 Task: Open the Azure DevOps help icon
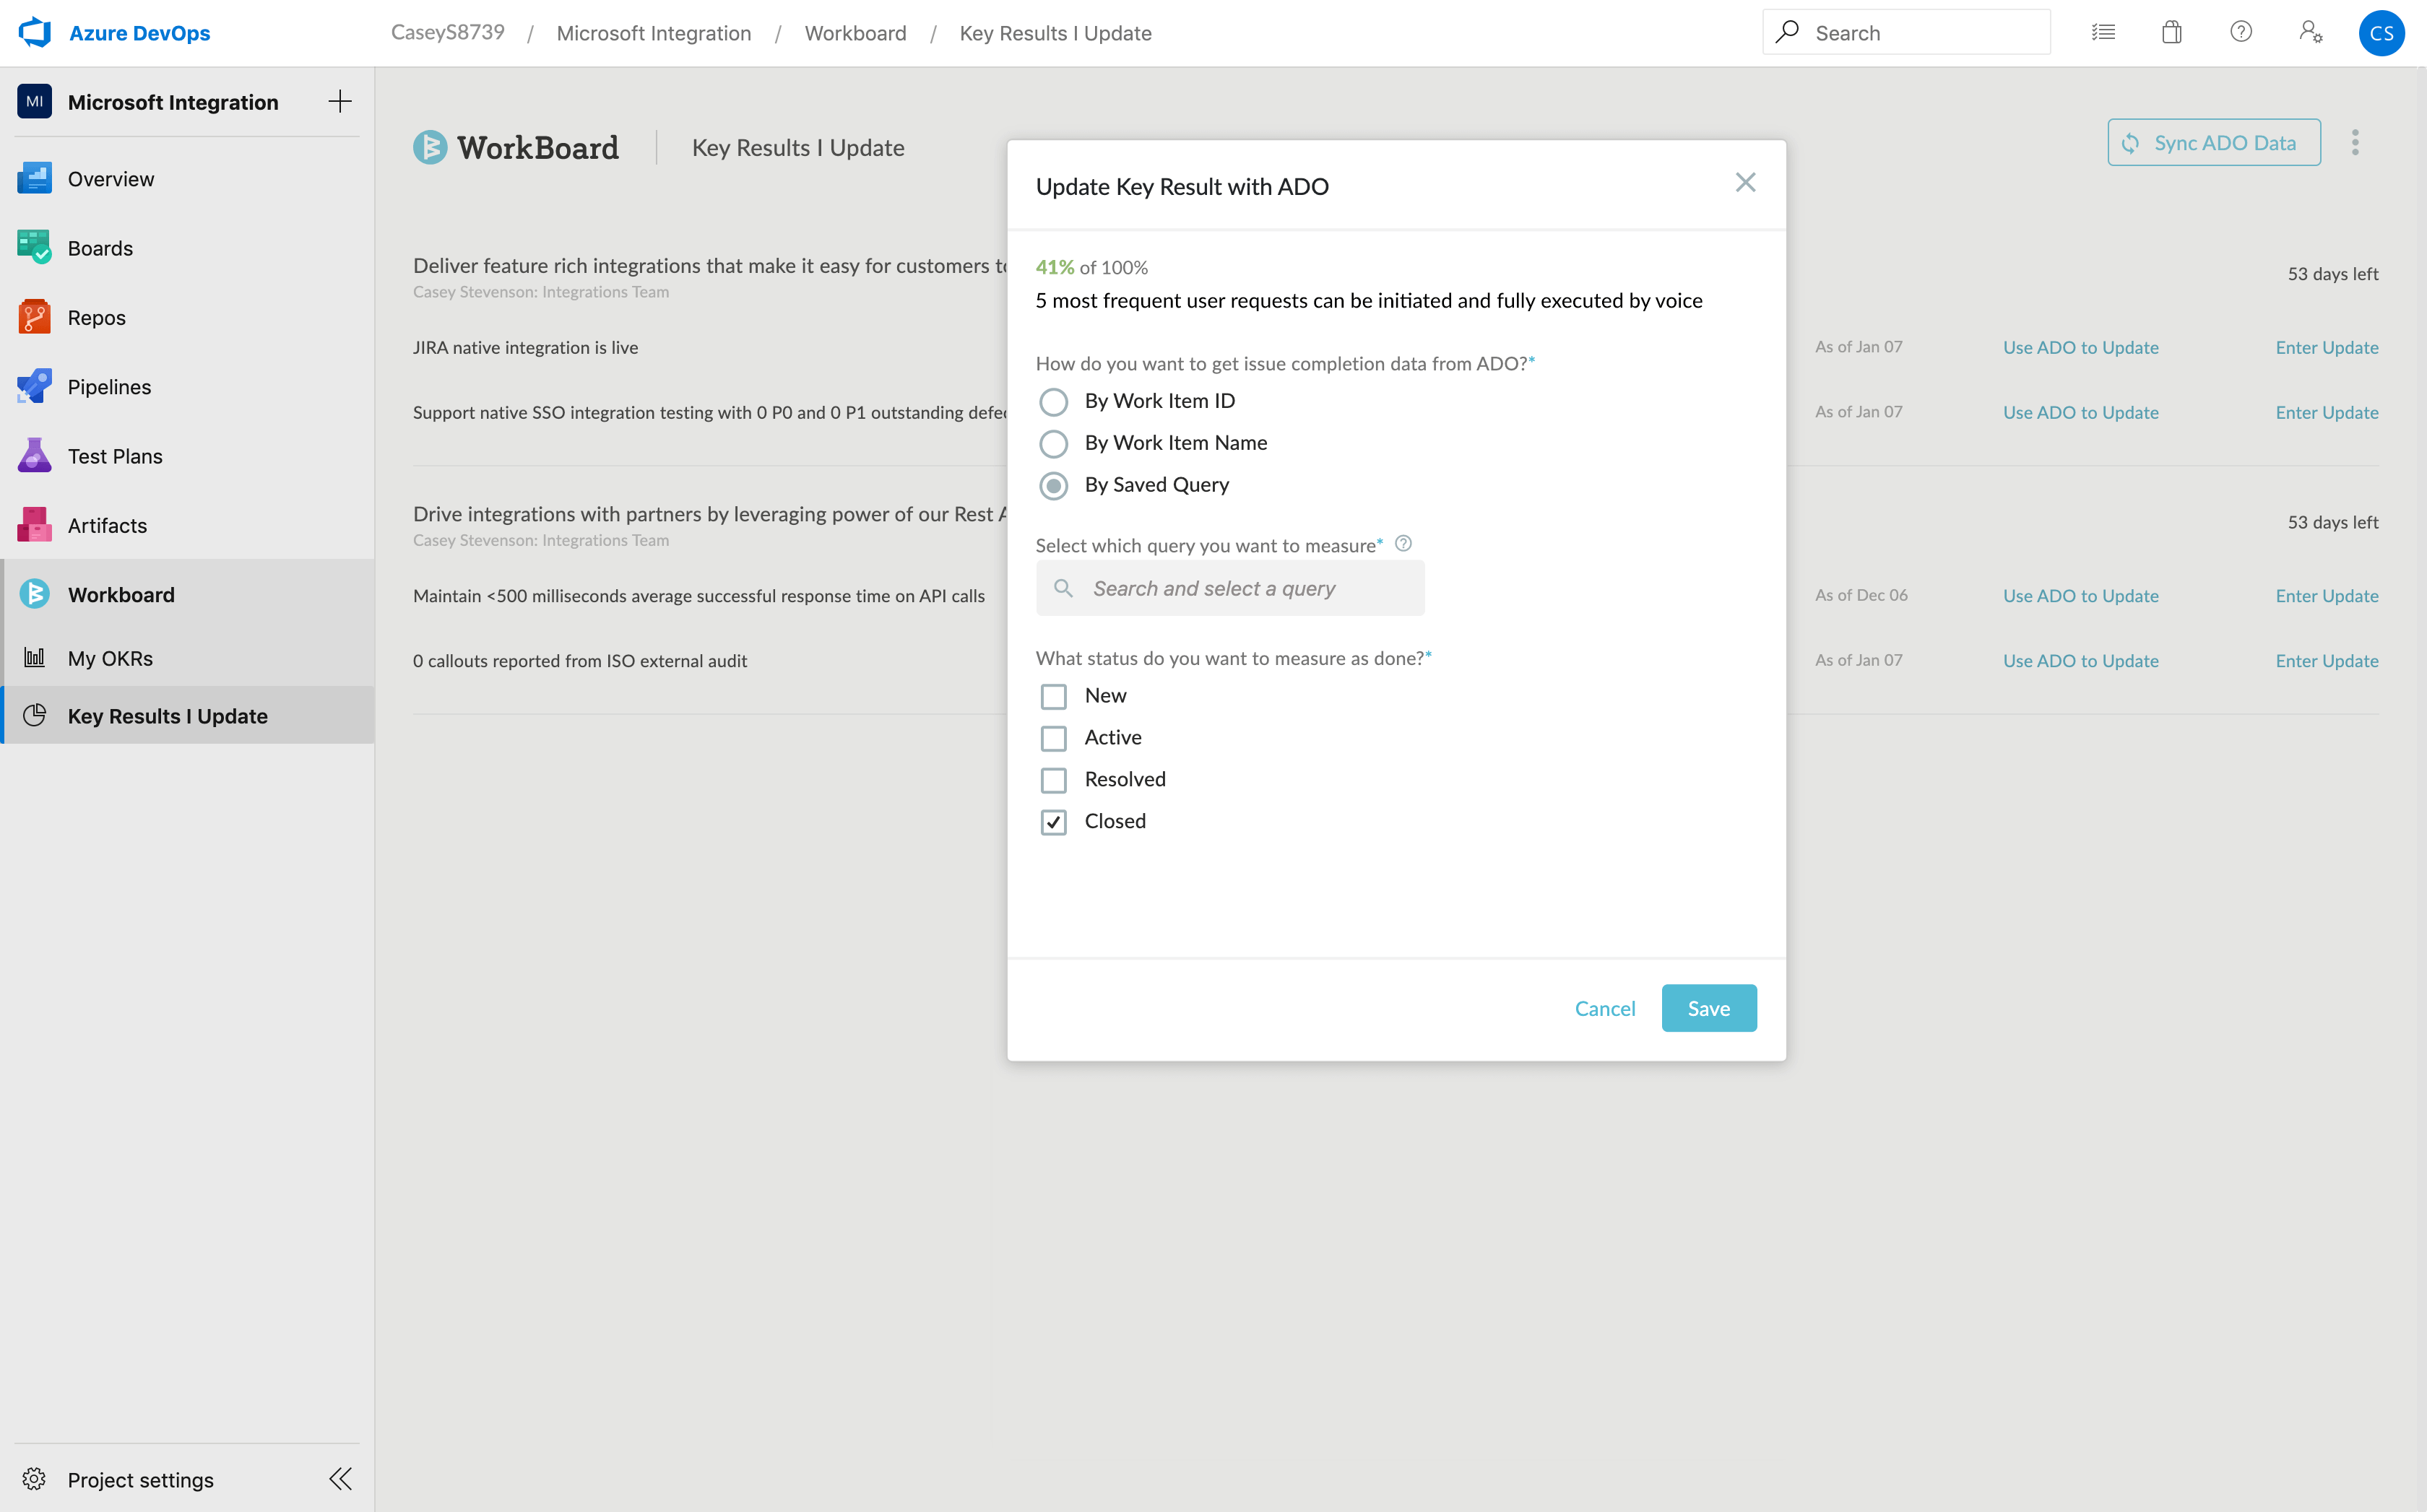pos(2241,32)
